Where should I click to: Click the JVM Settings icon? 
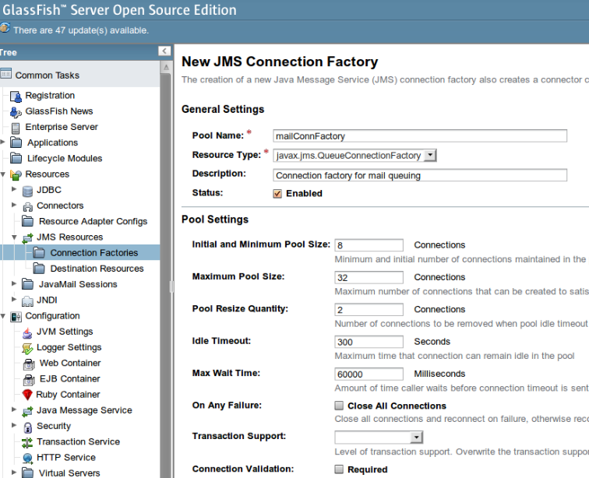[28, 332]
